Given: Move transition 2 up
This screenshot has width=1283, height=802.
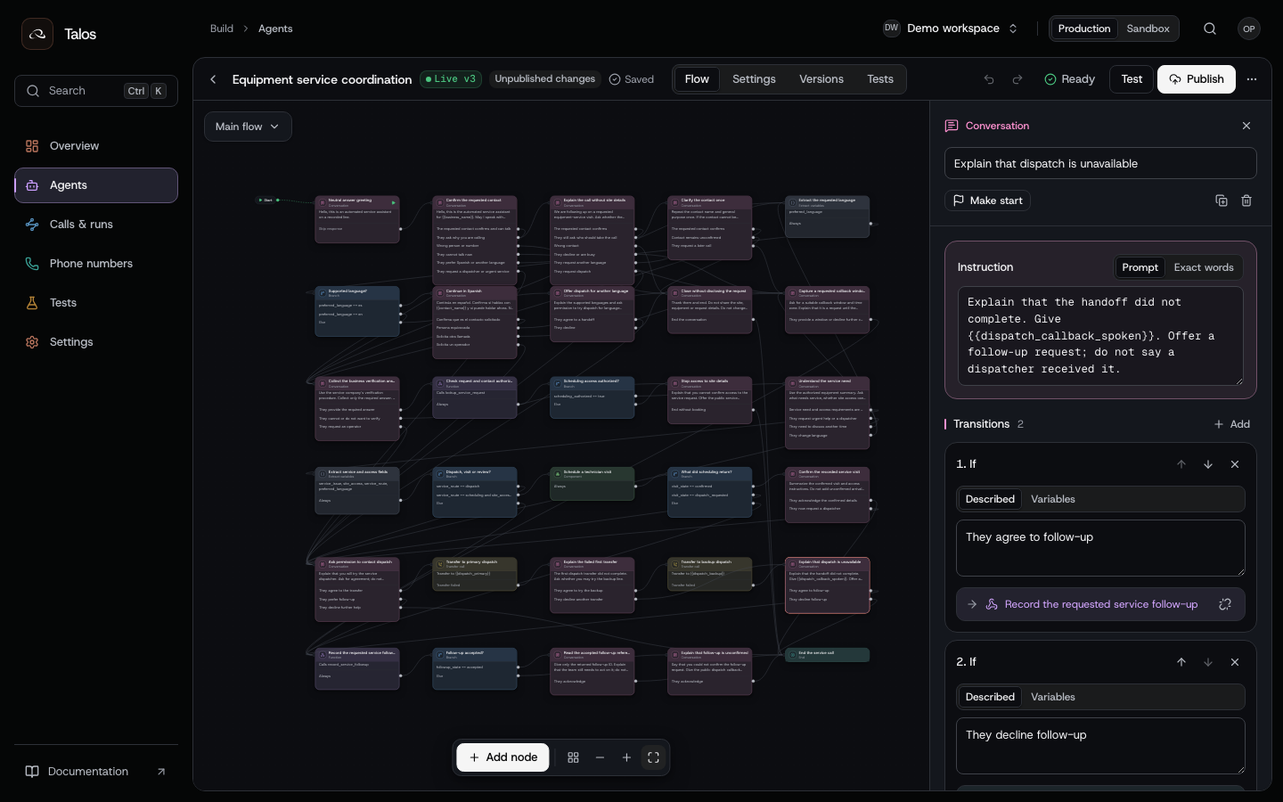Looking at the screenshot, I should point(1181,662).
